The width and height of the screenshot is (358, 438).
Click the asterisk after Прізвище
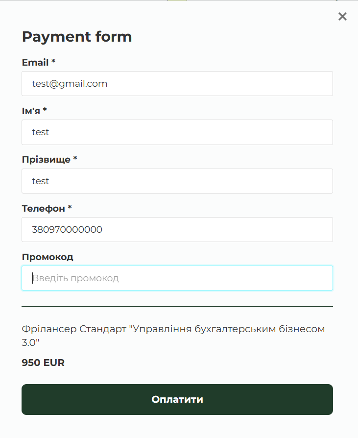pos(75,159)
